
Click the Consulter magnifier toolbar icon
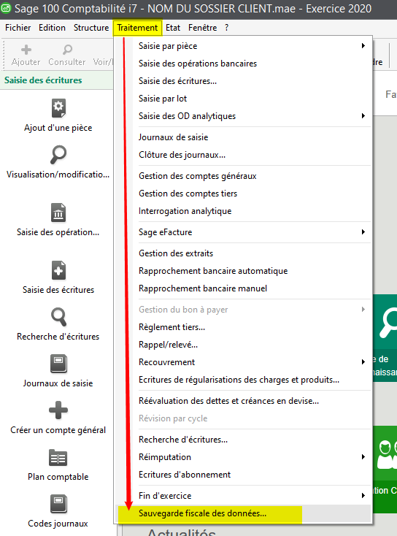[x=67, y=50]
